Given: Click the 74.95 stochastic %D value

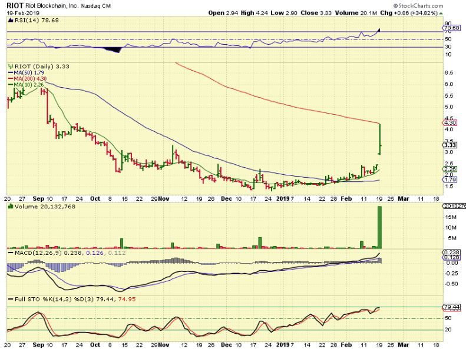Looking at the screenshot, I should [x=127, y=300].
